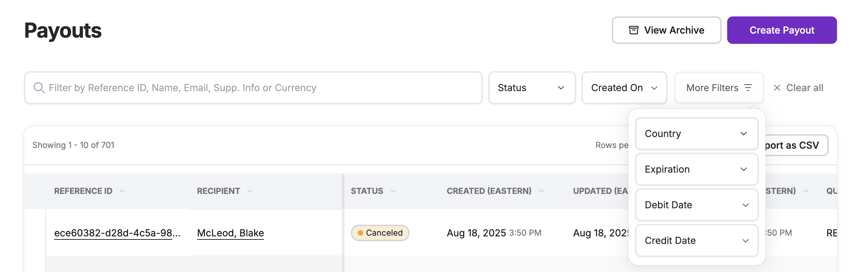Sort by Reference ID column arrow

[122, 191]
